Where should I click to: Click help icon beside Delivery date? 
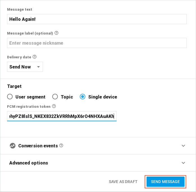[x=35, y=57]
